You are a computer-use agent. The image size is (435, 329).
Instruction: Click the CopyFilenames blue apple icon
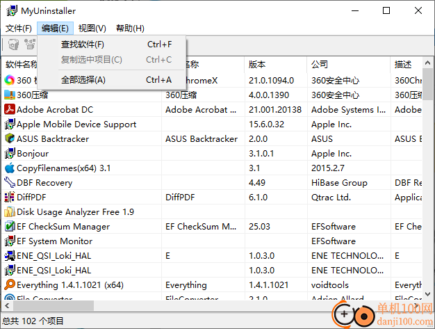tap(10, 168)
